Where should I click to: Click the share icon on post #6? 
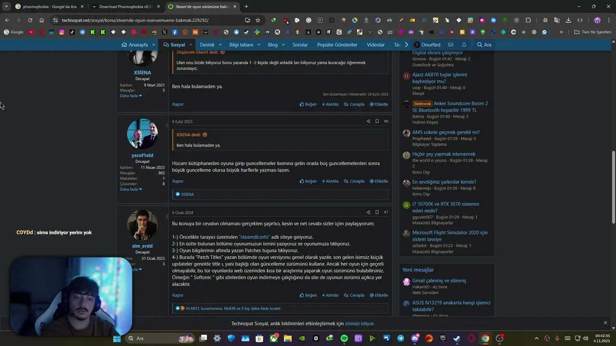click(x=368, y=121)
